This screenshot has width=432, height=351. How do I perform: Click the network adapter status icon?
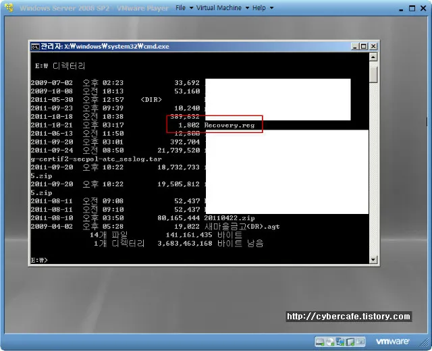click(x=340, y=342)
